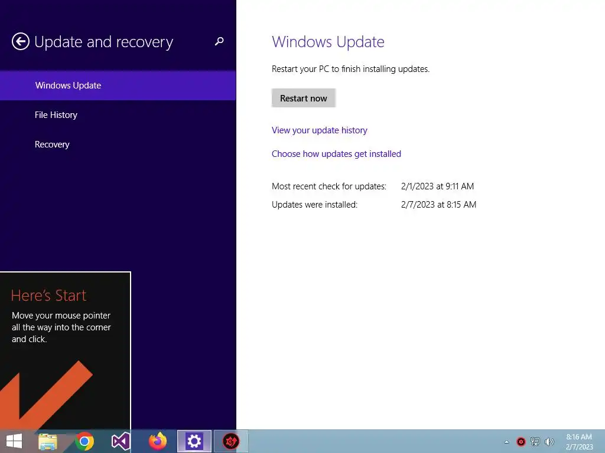Switch to PC settings gear taskbar icon
This screenshot has width=605, height=453.
pos(194,441)
